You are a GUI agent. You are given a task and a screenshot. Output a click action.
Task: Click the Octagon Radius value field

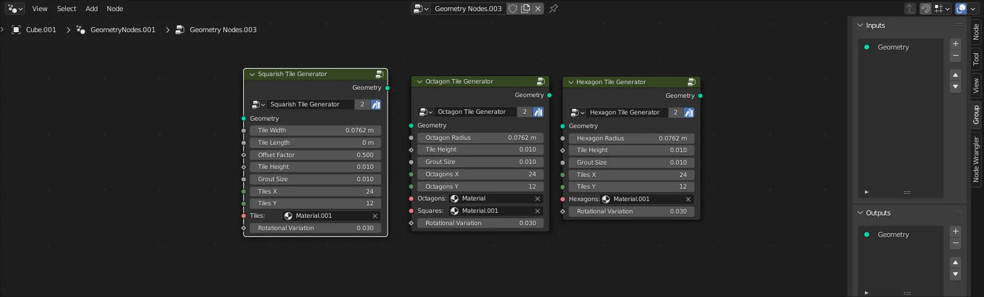pos(481,138)
